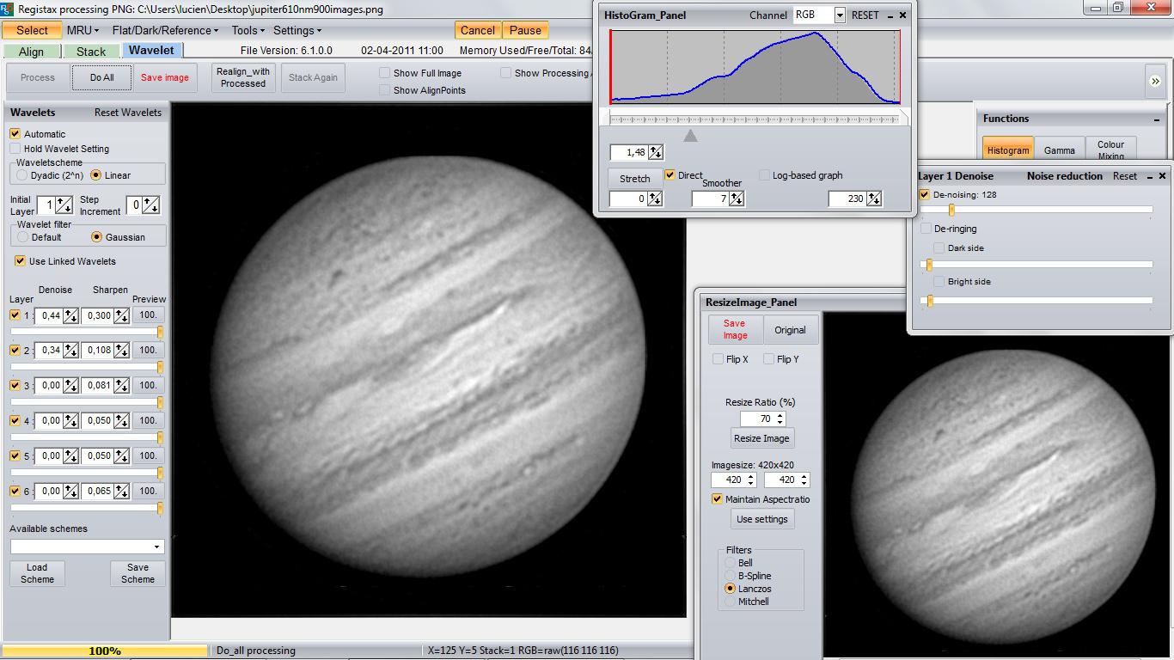
Task: Click the histogram gamma triangle marker
Action: pyautogui.click(x=690, y=136)
